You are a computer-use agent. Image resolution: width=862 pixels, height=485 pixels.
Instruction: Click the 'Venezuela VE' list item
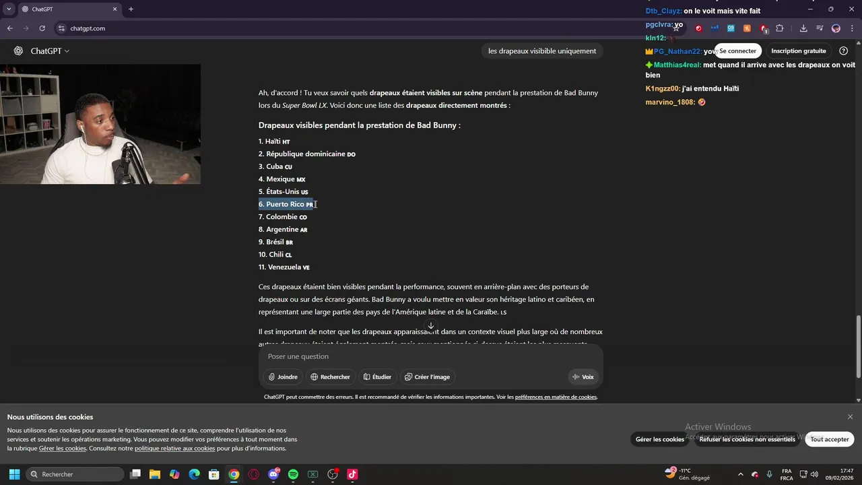click(284, 267)
